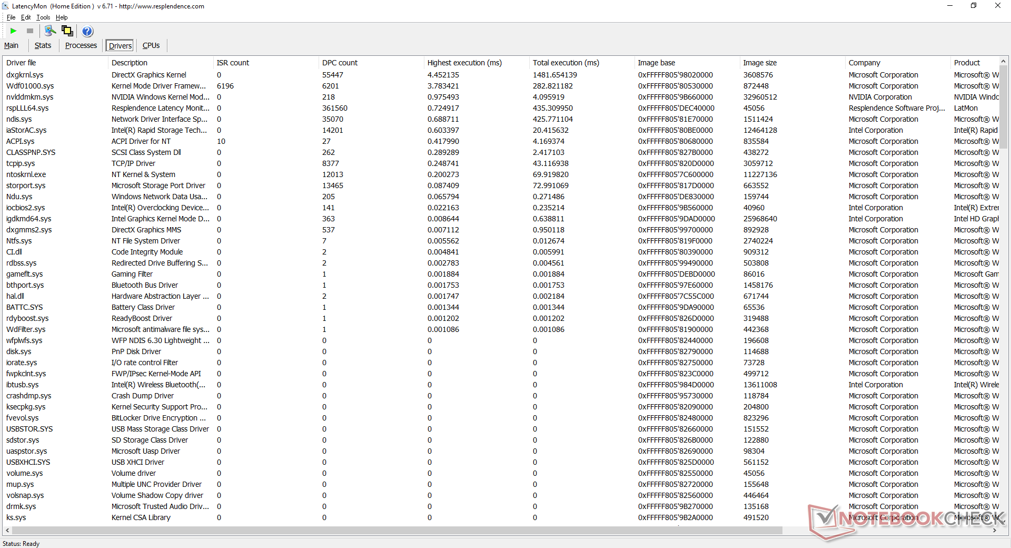Sort by the ISR count column header
The width and height of the screenshot is (1011, 548).
266,63
